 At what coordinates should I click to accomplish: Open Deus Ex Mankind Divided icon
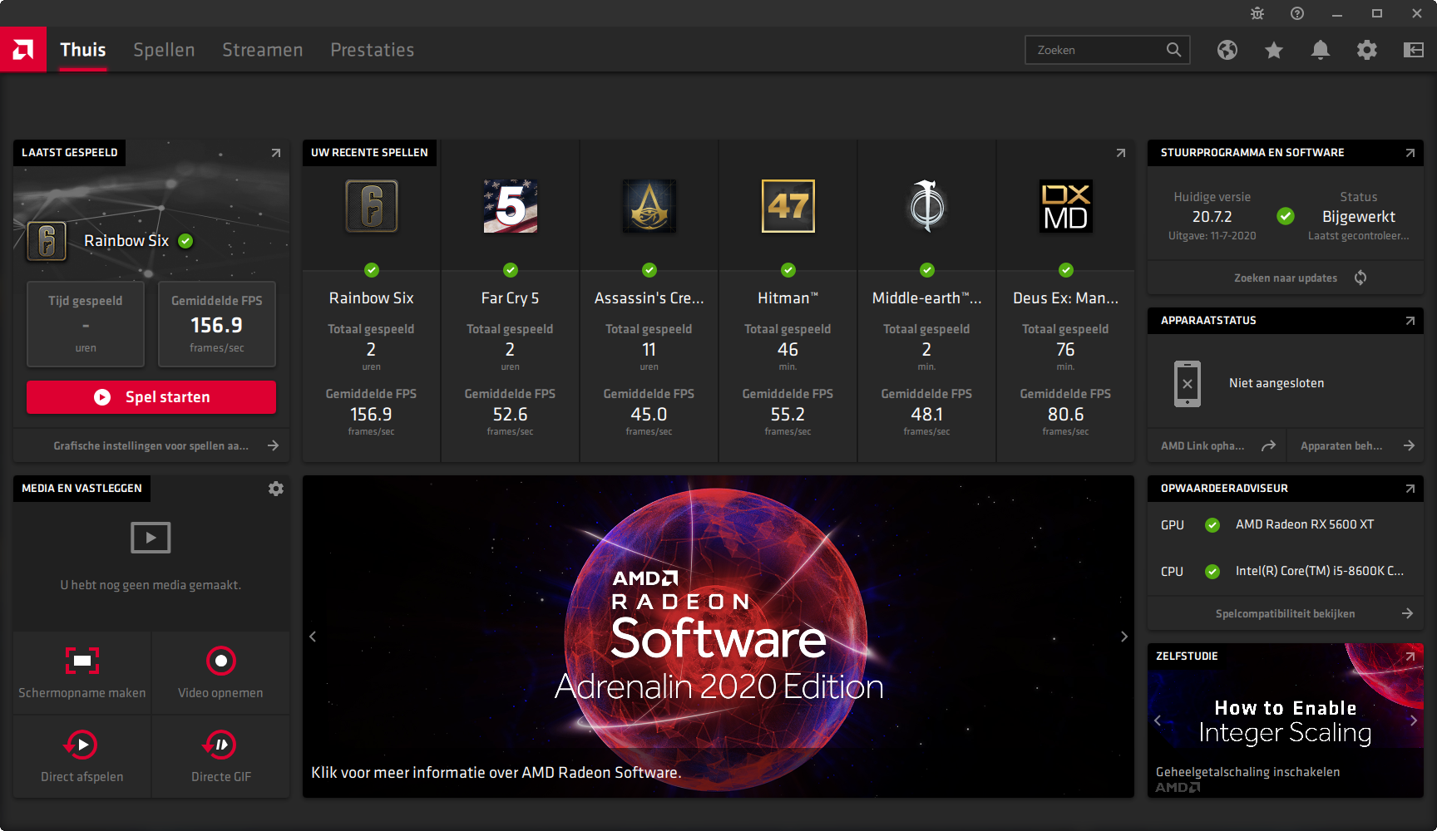click(x=1066, y=206)
